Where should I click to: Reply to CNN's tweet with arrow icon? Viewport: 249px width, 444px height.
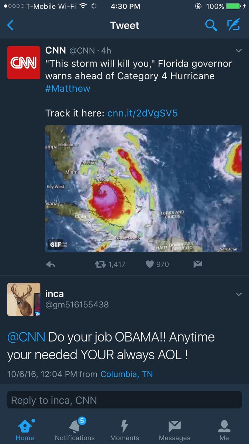(51, 264)
